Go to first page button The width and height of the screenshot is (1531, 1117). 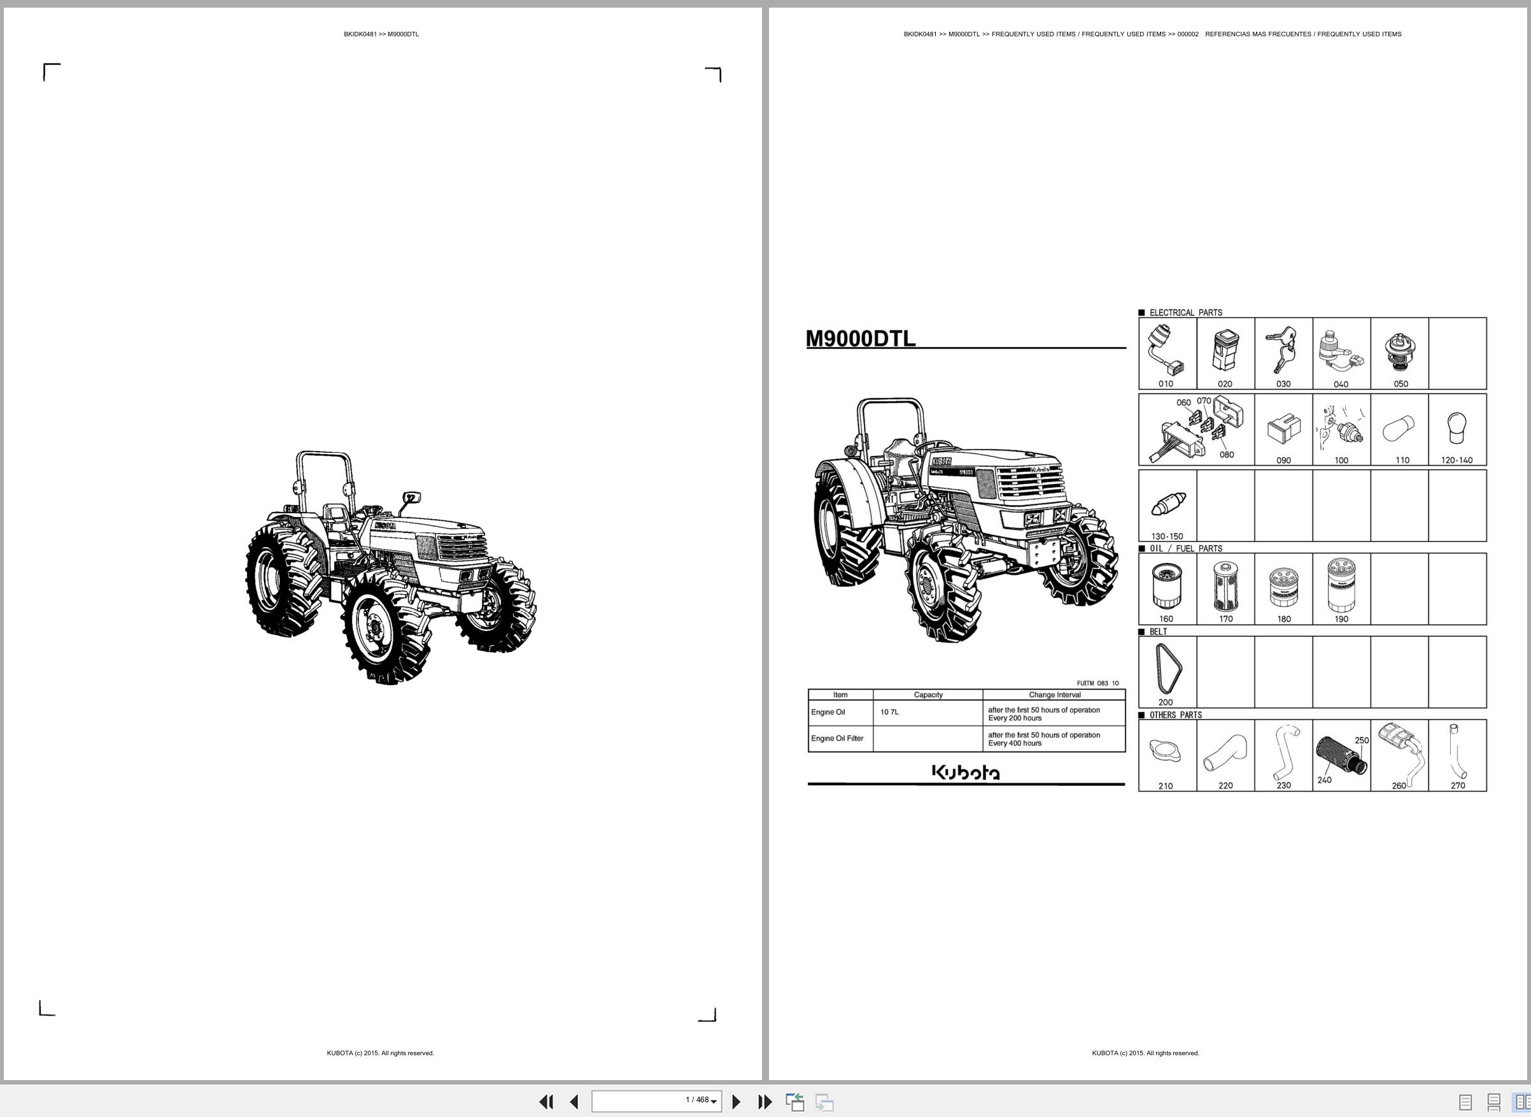click(546, 1102)
